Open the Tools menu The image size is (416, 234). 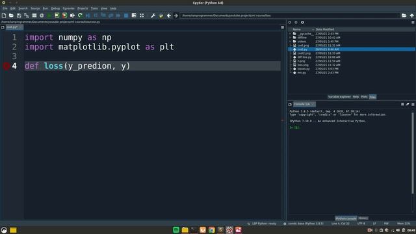pos(94,8)
